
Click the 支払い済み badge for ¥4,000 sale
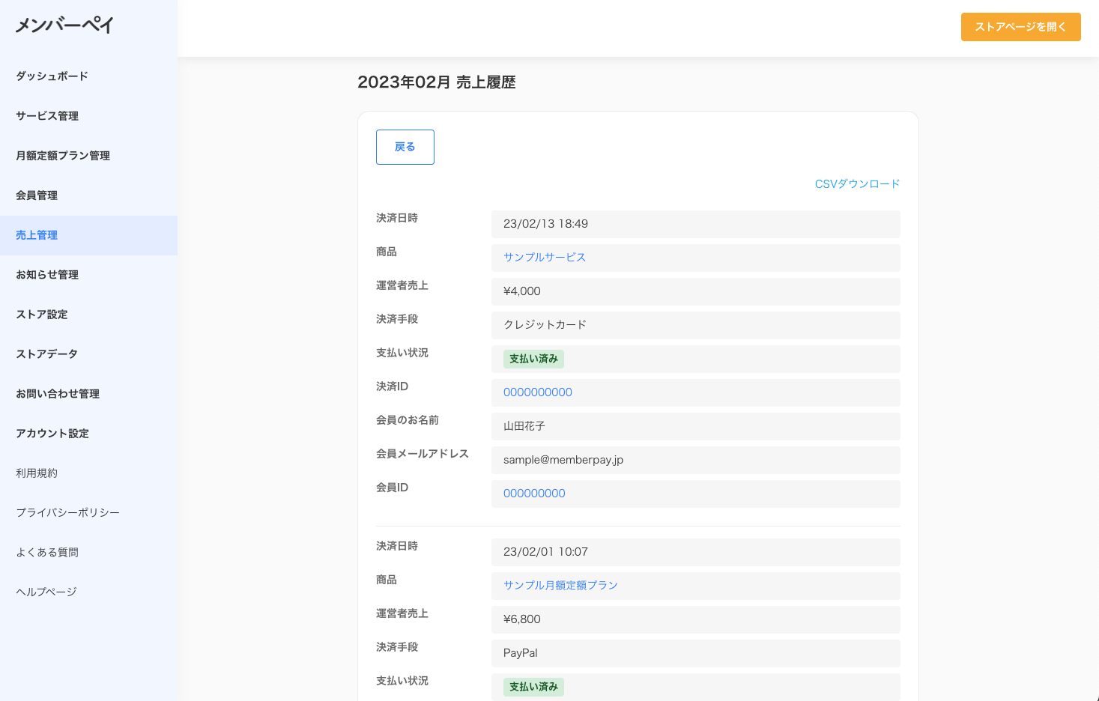click(x=533, y=359)
